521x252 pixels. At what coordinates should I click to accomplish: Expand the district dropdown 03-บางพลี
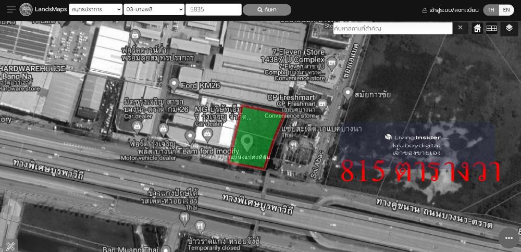click(x=154, y=9)
